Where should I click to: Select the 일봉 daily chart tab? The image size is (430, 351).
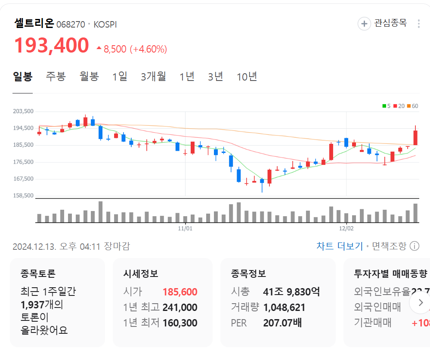pos(23,77)
